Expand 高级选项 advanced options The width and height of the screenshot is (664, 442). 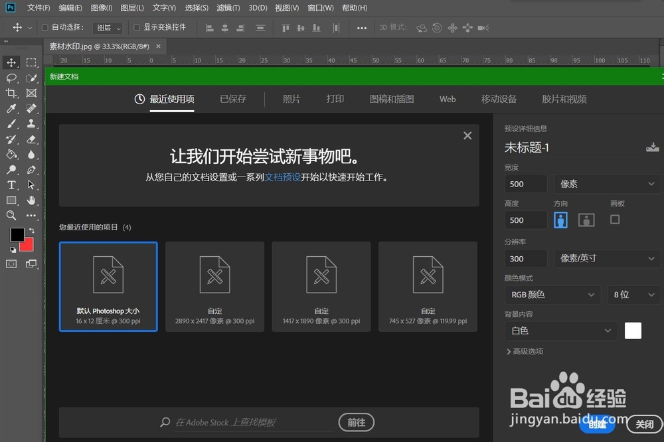pyautogui.click(x=525, y=351)
